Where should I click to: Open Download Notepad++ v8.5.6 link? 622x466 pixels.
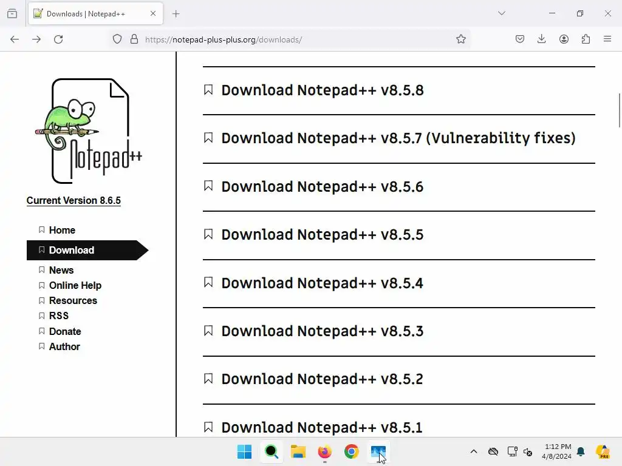coord(322,187)
